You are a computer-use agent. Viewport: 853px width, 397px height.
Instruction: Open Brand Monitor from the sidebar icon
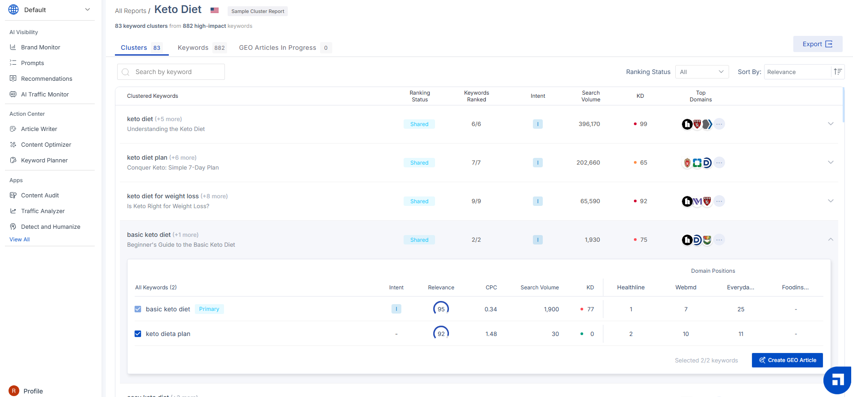click(13, 47)
